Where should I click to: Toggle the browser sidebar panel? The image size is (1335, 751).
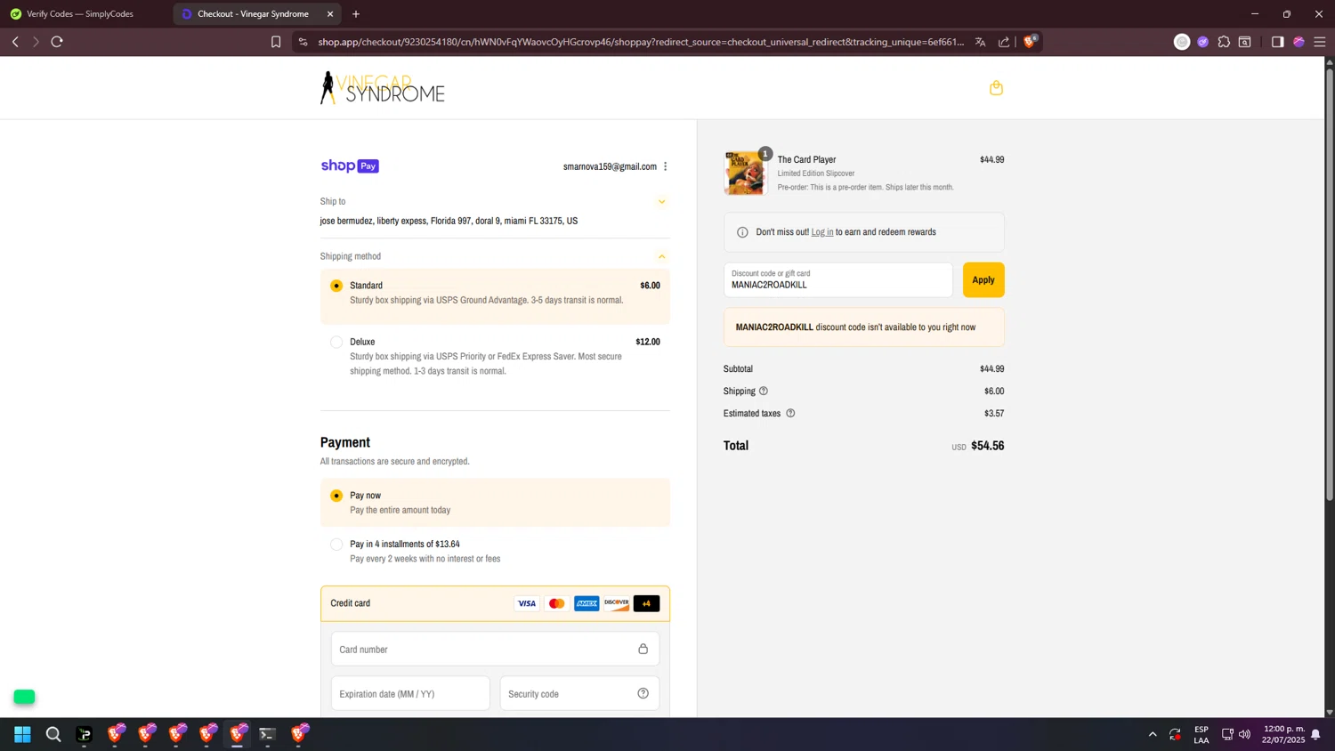[x=1277, y=42]
